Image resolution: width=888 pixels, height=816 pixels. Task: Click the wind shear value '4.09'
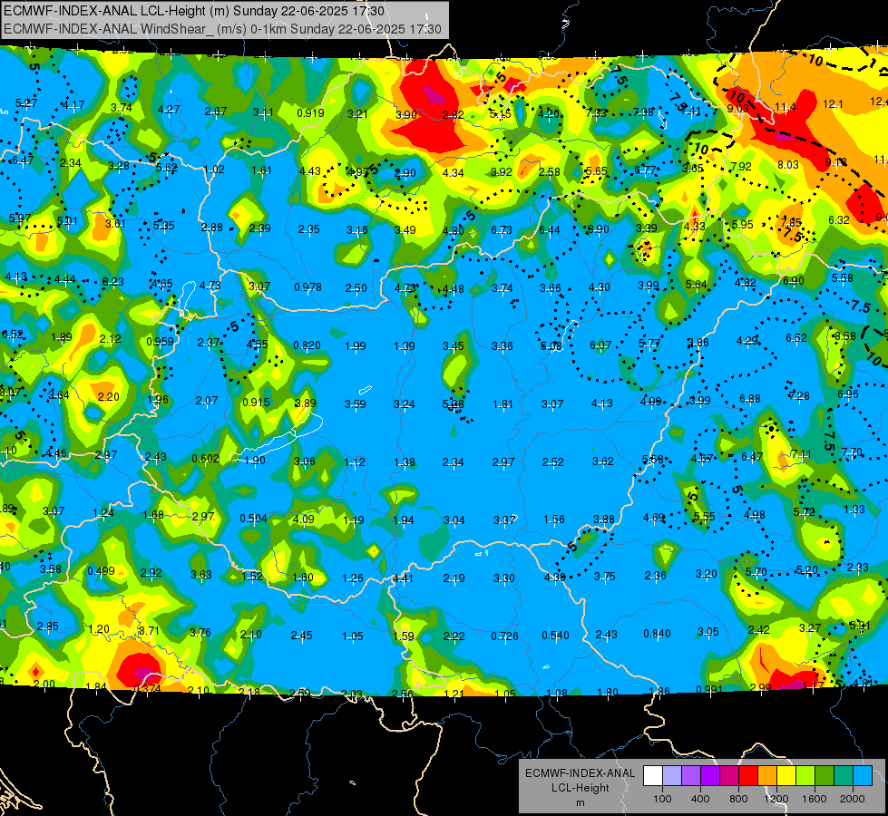tap(304, 519)
